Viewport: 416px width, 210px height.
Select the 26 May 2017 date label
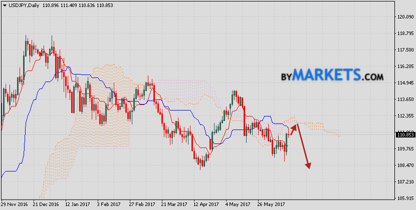pos(270,204)
